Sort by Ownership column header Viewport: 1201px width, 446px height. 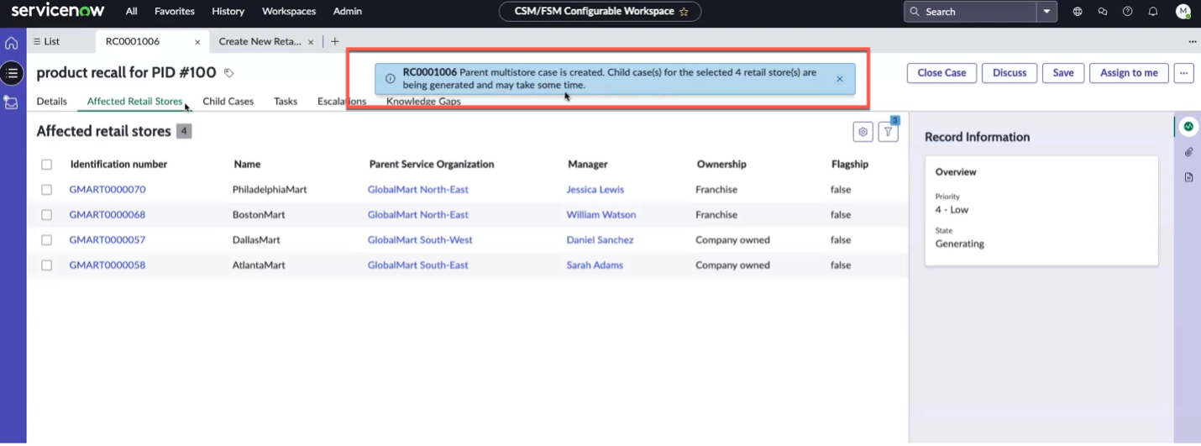(721, 165)
